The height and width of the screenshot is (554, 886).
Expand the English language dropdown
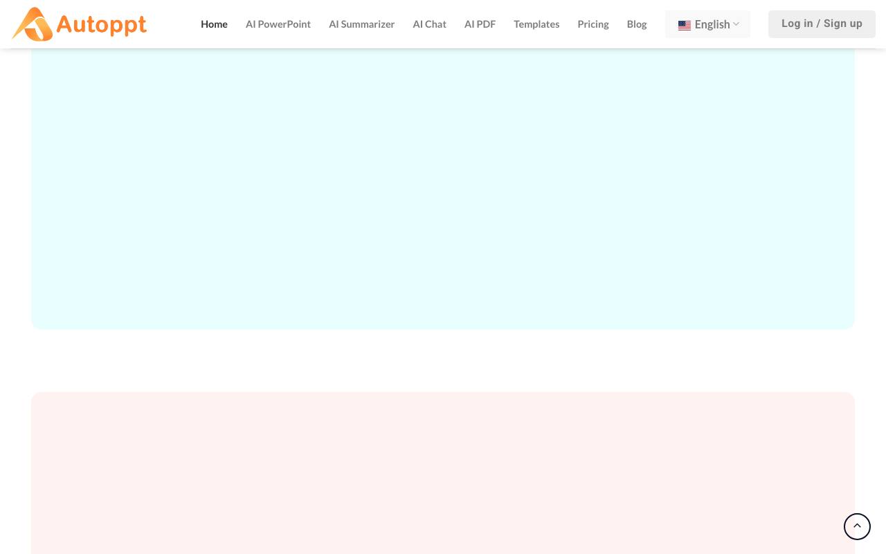(707, 24)
